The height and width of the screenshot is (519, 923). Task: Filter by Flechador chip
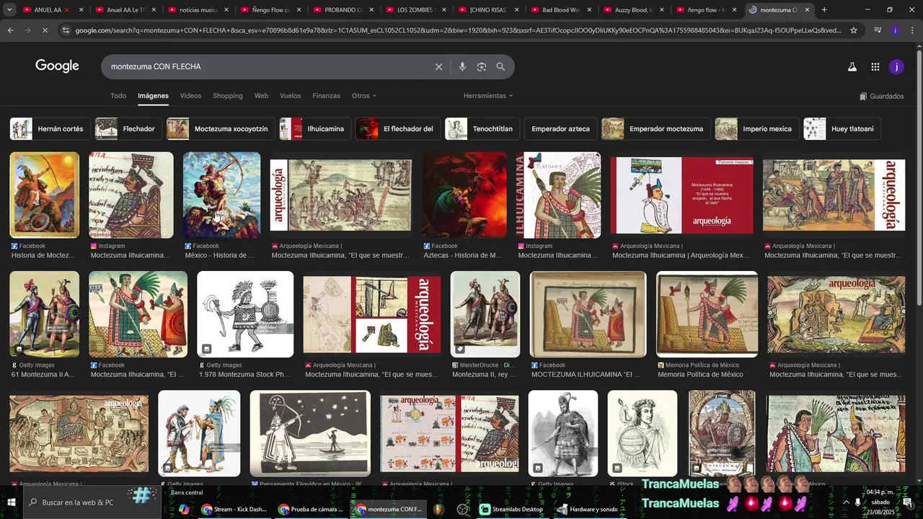tap(128, 129)
